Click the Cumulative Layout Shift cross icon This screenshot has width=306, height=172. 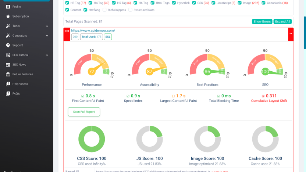tap(263, 96)
